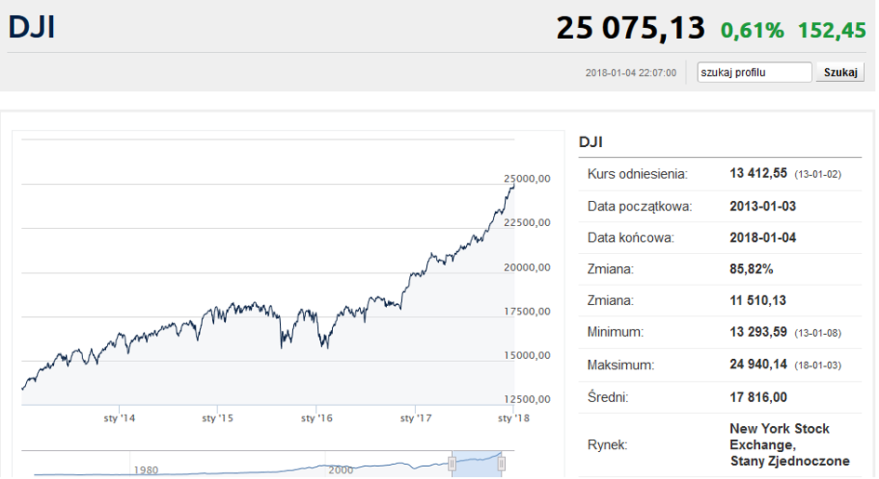Click the sty '18 axis label
Screen dimensions: 879x479
[513, 418]
